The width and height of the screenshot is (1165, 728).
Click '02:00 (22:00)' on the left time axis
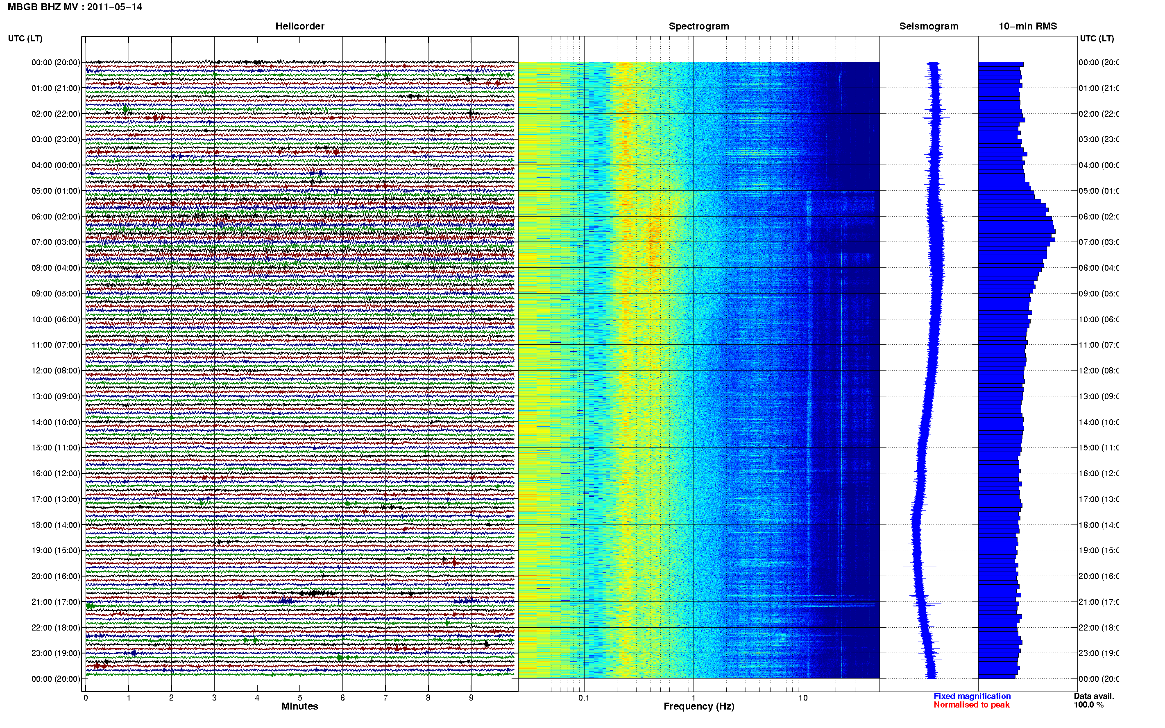pyautogui.click(x=56, y=114)
